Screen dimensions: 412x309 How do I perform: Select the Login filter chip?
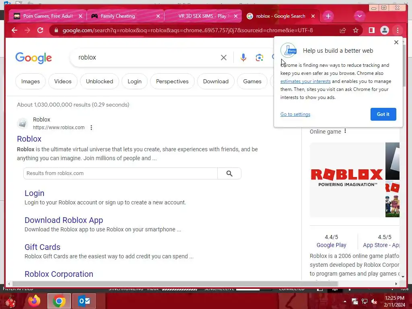coord(134,81)
